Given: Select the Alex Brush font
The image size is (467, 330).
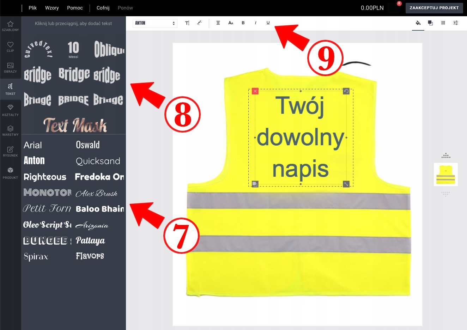Looking at the screenshot, I should 97,193.
